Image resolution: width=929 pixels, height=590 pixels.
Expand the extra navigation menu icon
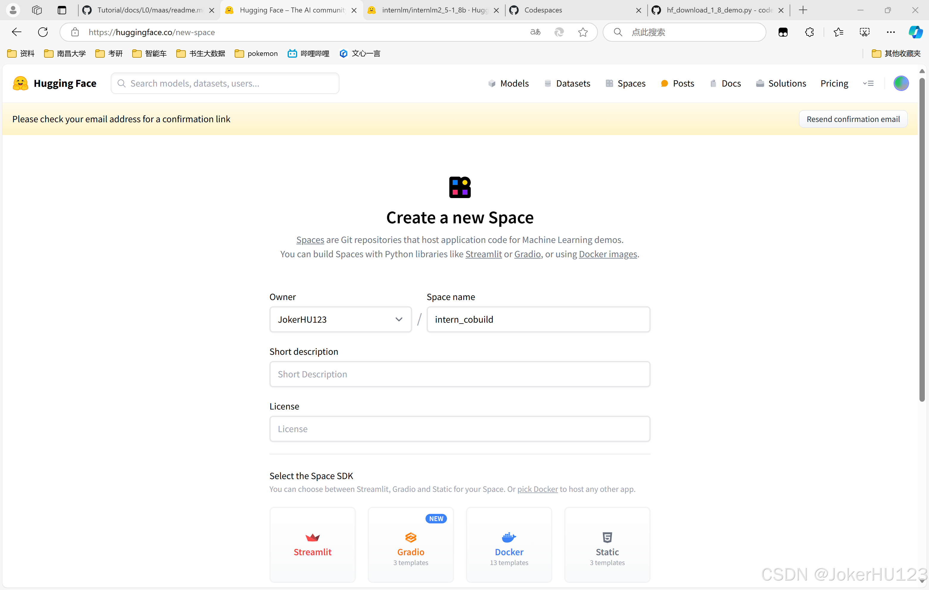point(868,83)
